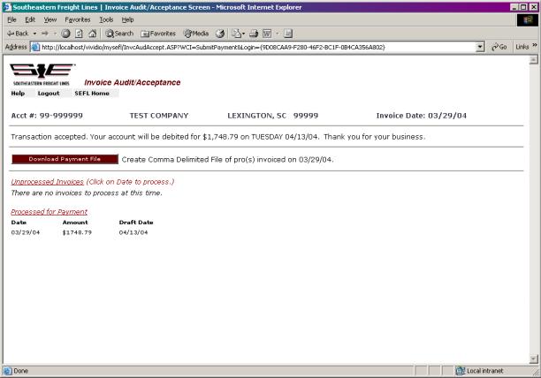This screenshot has width=541, height=378.
Task: Open the Tools menu
Action: tap(106, 19)
